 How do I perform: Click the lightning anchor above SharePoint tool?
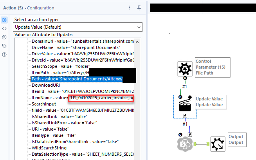[190, 135]
